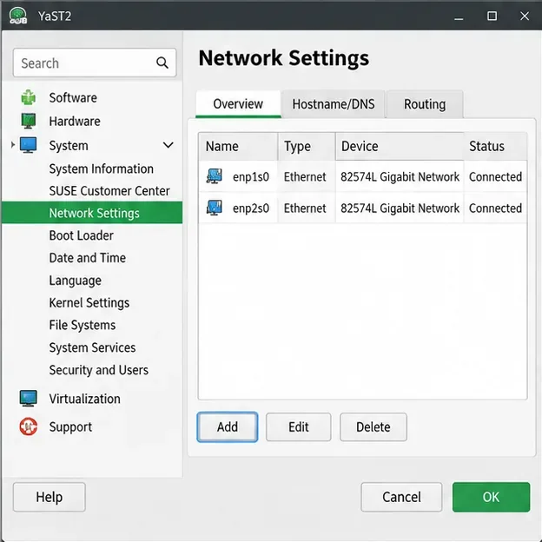The width and height of the screenshot is (542, 542).
Task: Close the YaST2 window
Action: 525,16
